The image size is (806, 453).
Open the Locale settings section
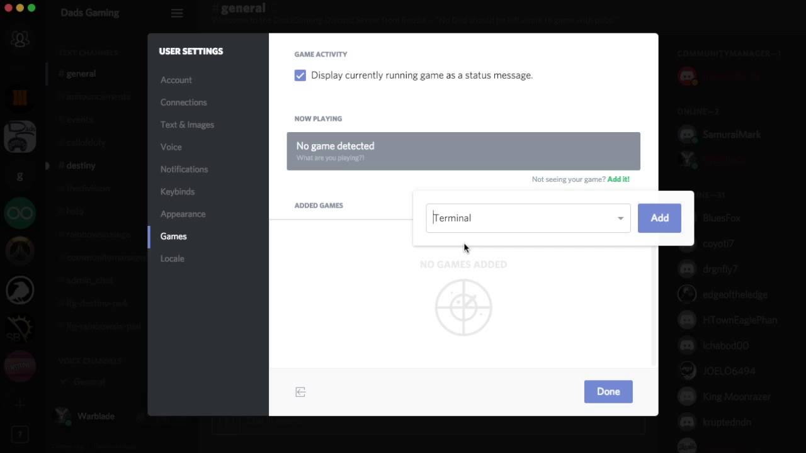(172, 259)
